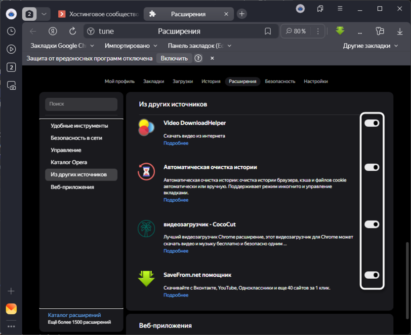Select Безопасность в сети category
The height and width of the screenshot is (335, 411).
pos(81,138)
